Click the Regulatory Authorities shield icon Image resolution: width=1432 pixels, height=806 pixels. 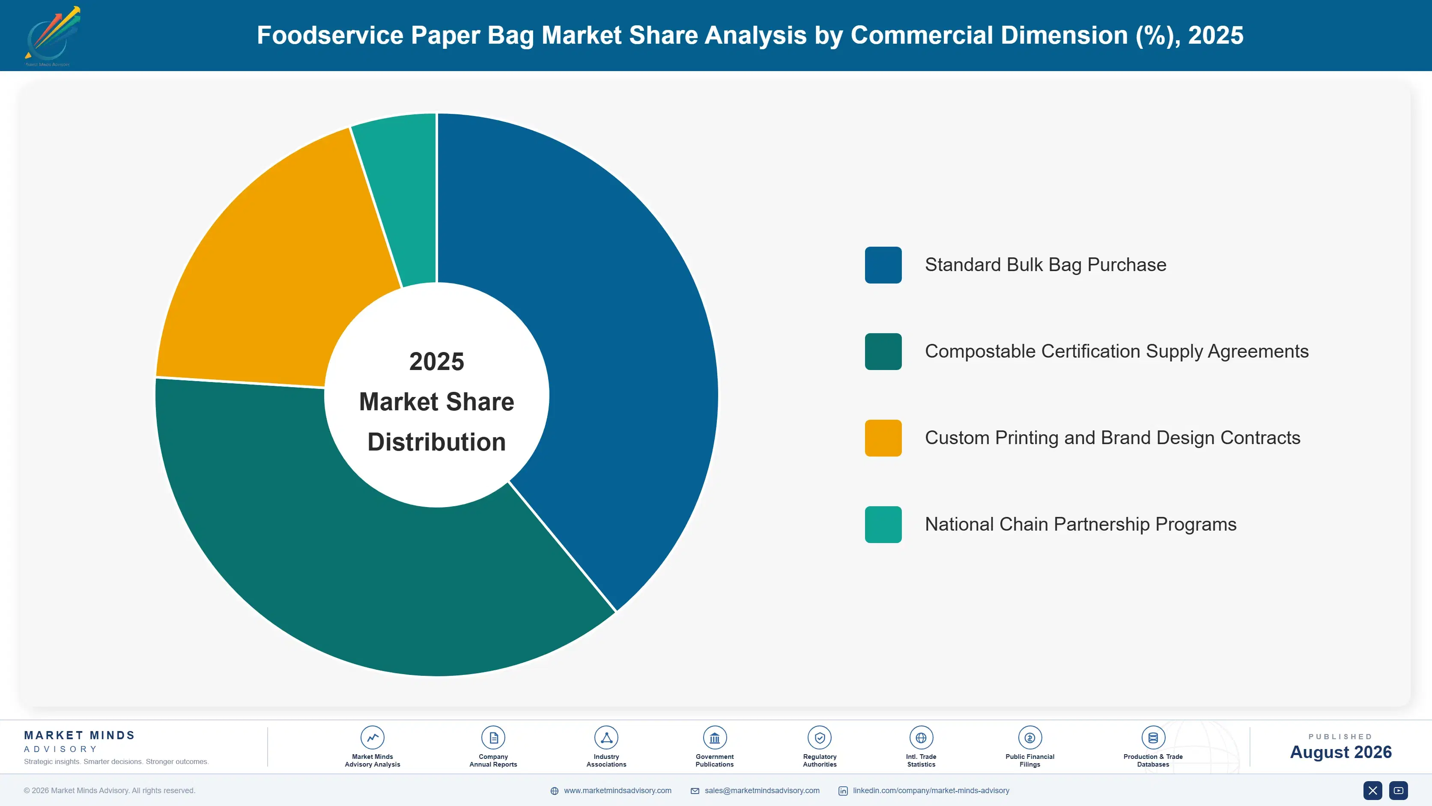[819, 737]
